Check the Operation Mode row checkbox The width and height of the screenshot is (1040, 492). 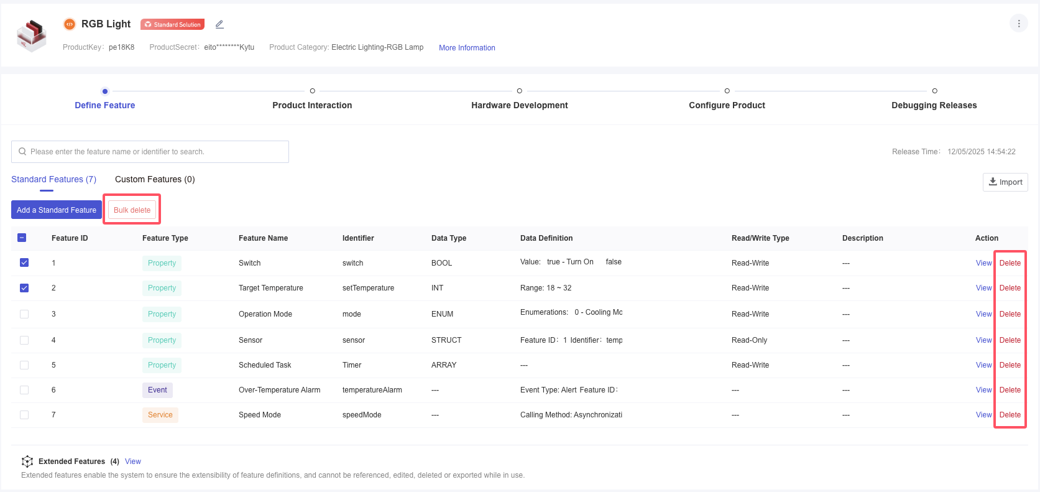click(x=24, y=314)
